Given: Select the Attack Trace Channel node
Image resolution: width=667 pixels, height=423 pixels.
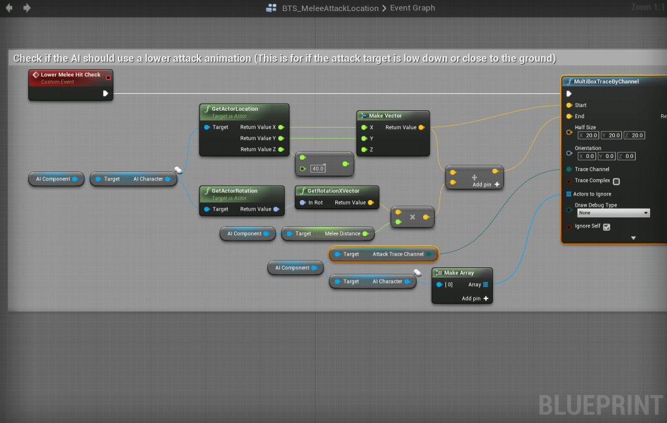Looking at the screenshot, I should click(383, 254).
